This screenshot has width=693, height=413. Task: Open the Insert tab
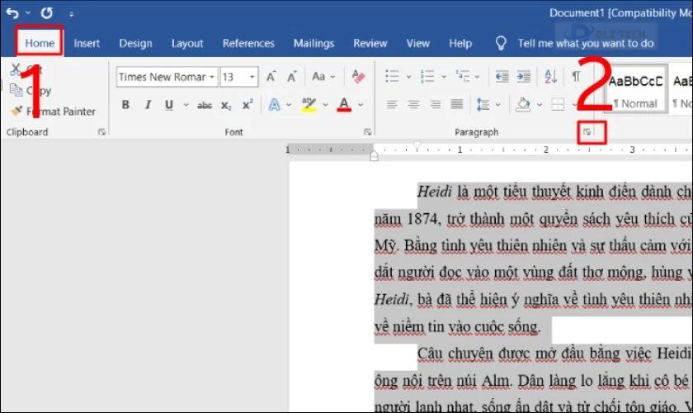[87, 43]
